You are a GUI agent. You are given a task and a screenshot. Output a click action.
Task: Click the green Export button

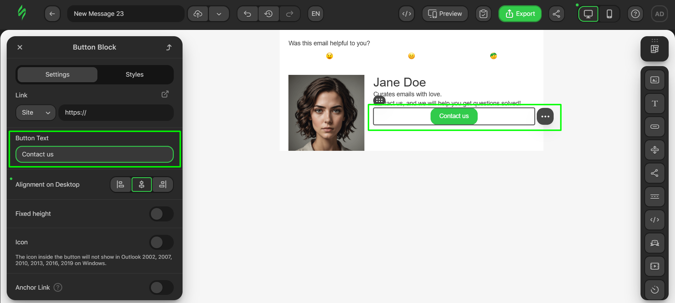(520, 14)
